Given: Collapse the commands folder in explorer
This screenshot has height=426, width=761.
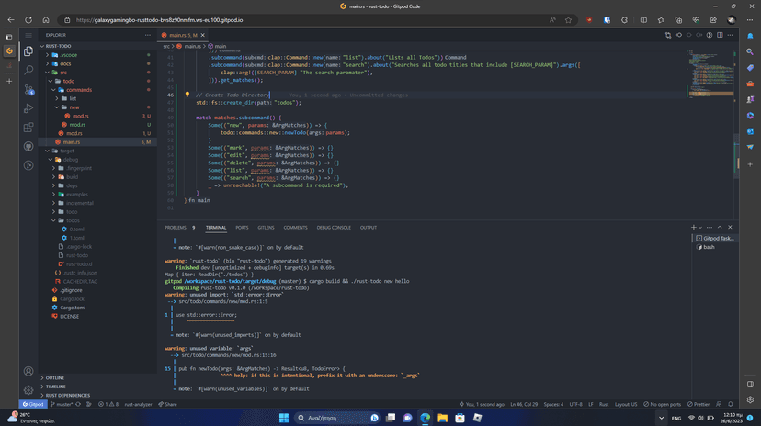Looking at the screenshot, I should [79, 90].
